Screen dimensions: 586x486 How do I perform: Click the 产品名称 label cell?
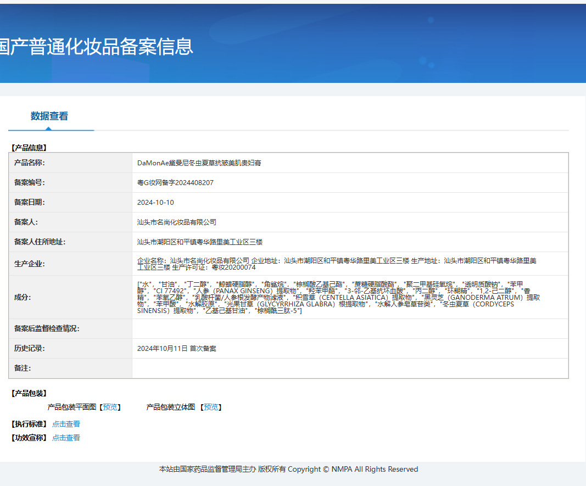[x=70, y=163]
